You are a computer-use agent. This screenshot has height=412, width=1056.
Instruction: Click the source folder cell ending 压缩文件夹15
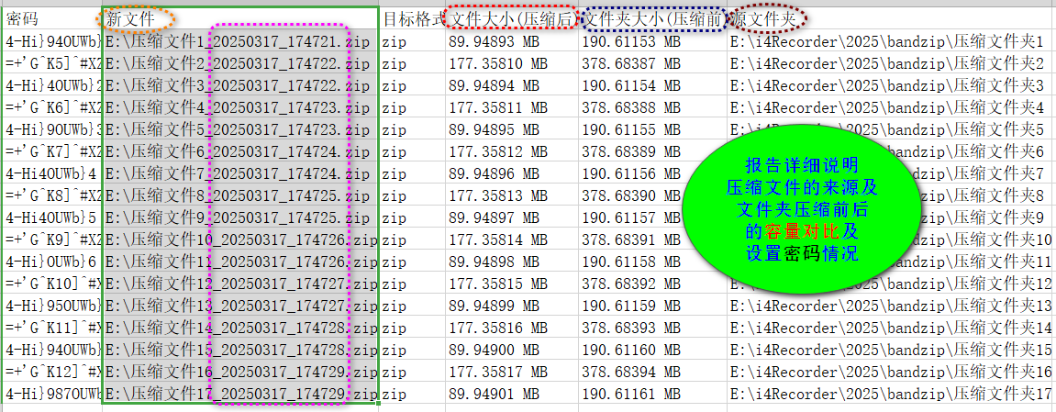click(892, 350)
